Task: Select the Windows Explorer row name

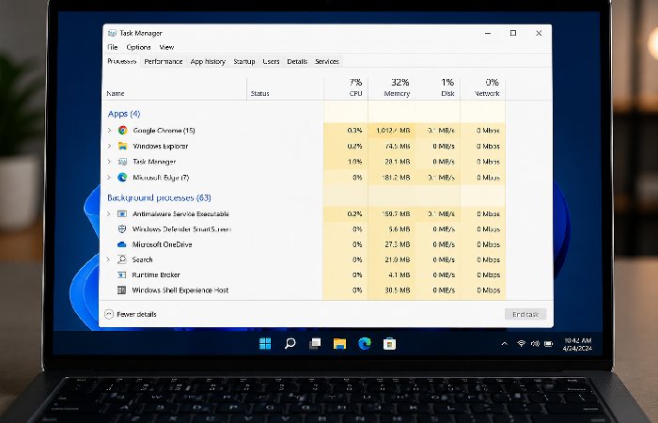Action: pos(161,146)
